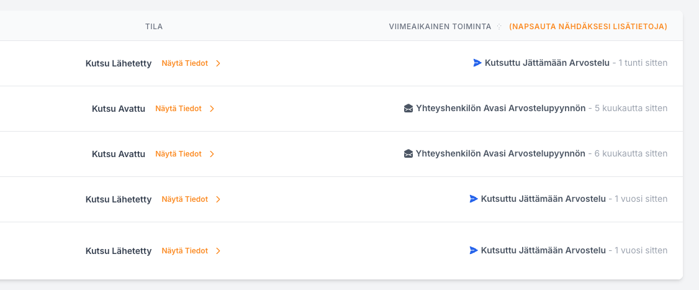The width and height of the screenshot is (699, 290).
Task: Sort by Viimeaikainen Toiminta column header
Action: (x=440, y=27)
